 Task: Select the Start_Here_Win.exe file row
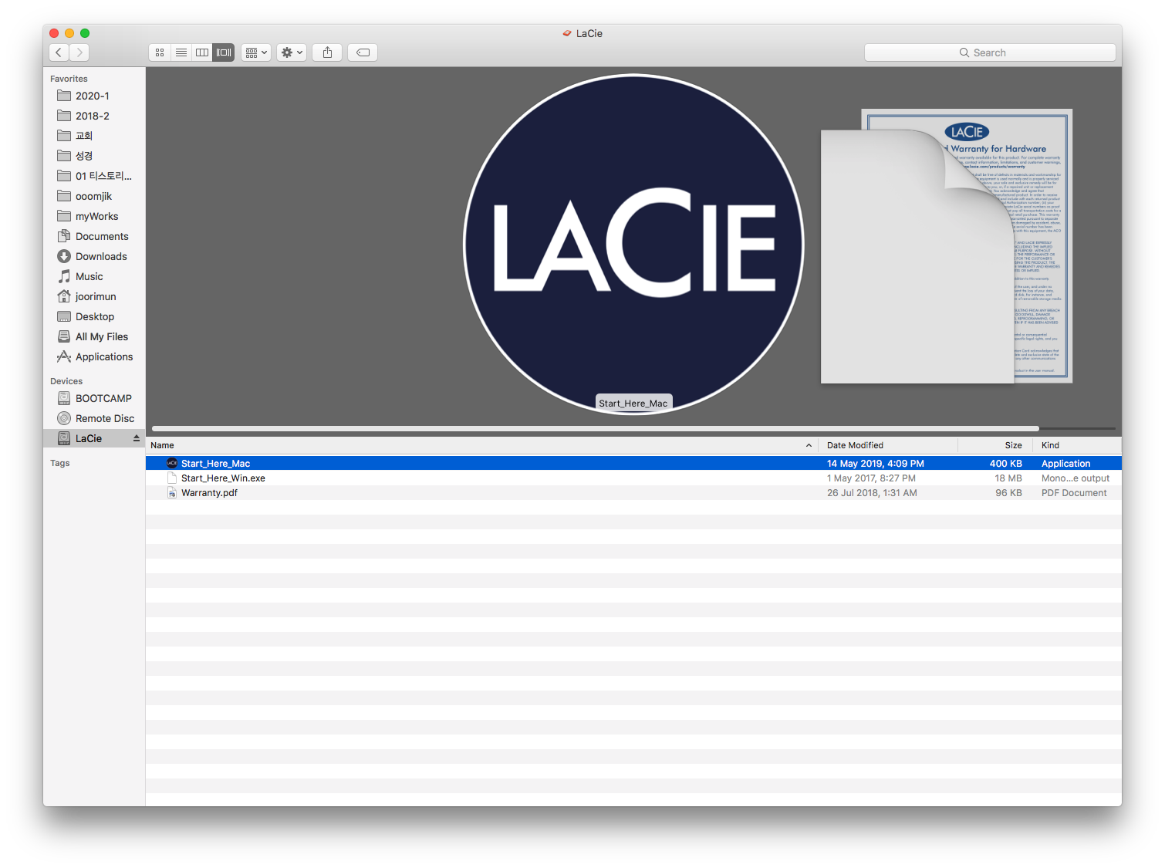click(x=633, y=478)
